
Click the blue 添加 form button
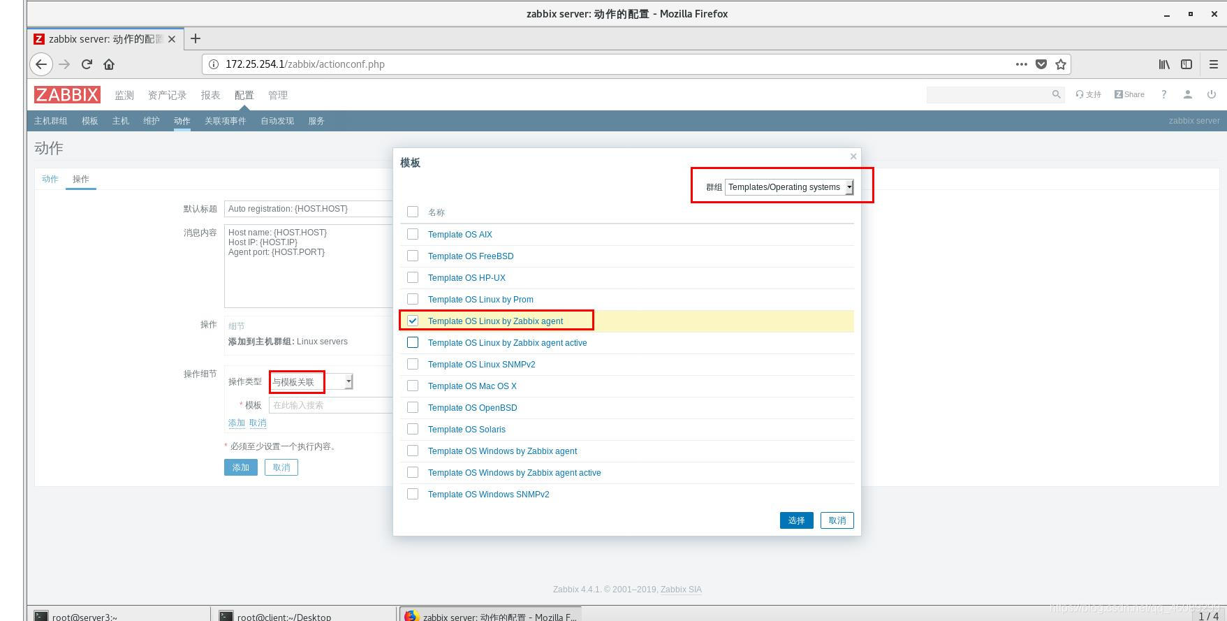pos(241,467)
